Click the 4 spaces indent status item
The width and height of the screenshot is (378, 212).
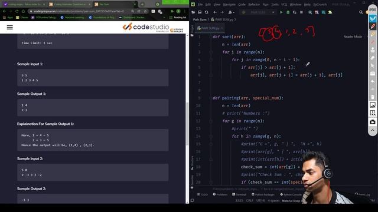[x=273, y=200]
